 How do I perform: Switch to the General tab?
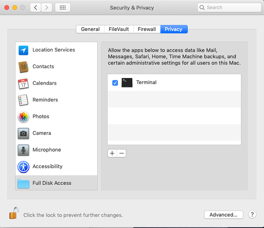[x=90, y=29]
